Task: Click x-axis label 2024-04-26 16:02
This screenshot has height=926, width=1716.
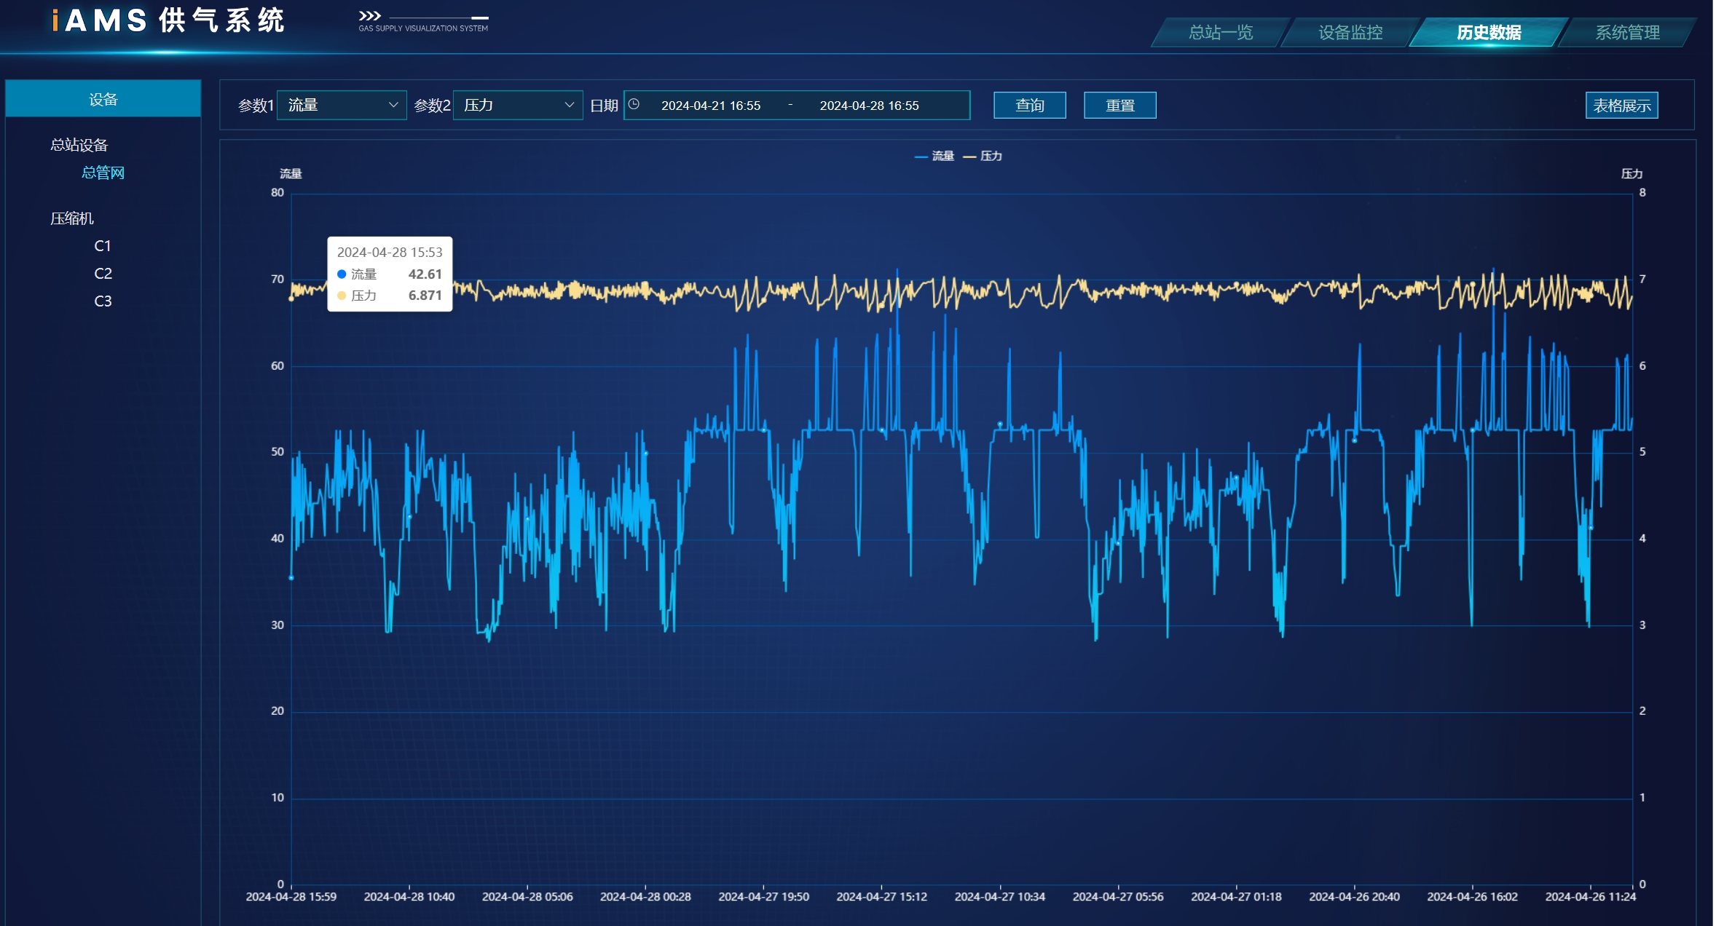Action: 1472,897
